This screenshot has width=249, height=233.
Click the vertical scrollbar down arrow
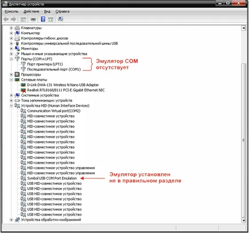pos(244,220)
